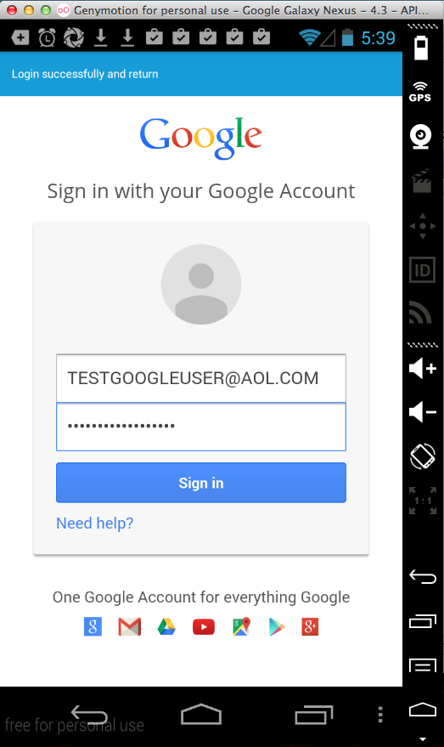This screenshot has width=444, height=747.
Task: Open the Genymotion GPS widget
Action: click(x=419, y=92)
